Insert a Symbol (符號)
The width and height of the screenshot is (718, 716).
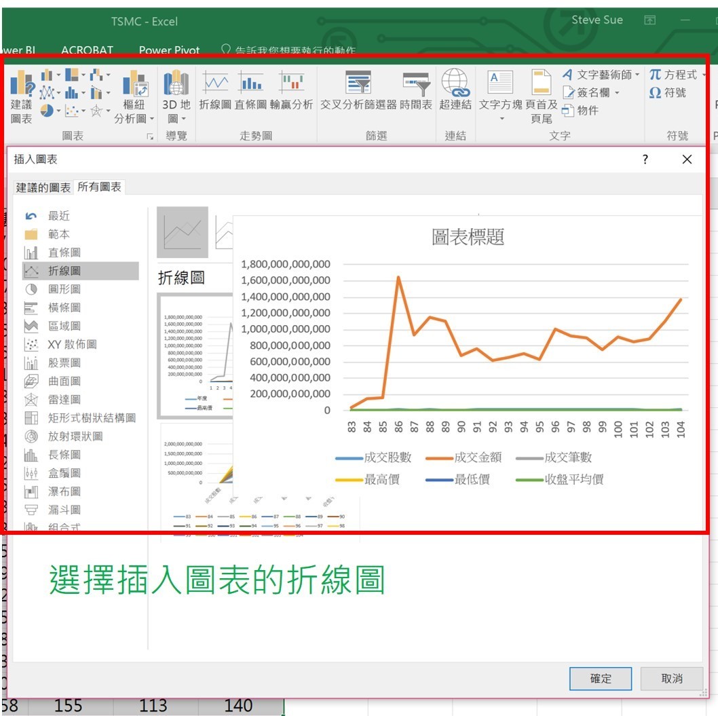coord(667,92)
